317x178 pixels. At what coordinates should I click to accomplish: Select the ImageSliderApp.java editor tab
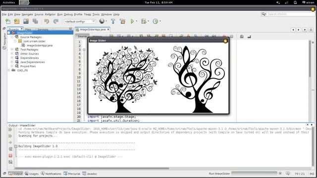pyautogui.click(x=93, y=30)
